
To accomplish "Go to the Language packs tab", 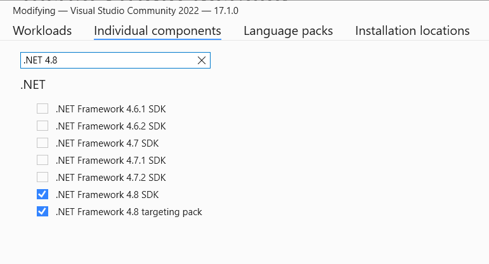I will tap(288, 30).
